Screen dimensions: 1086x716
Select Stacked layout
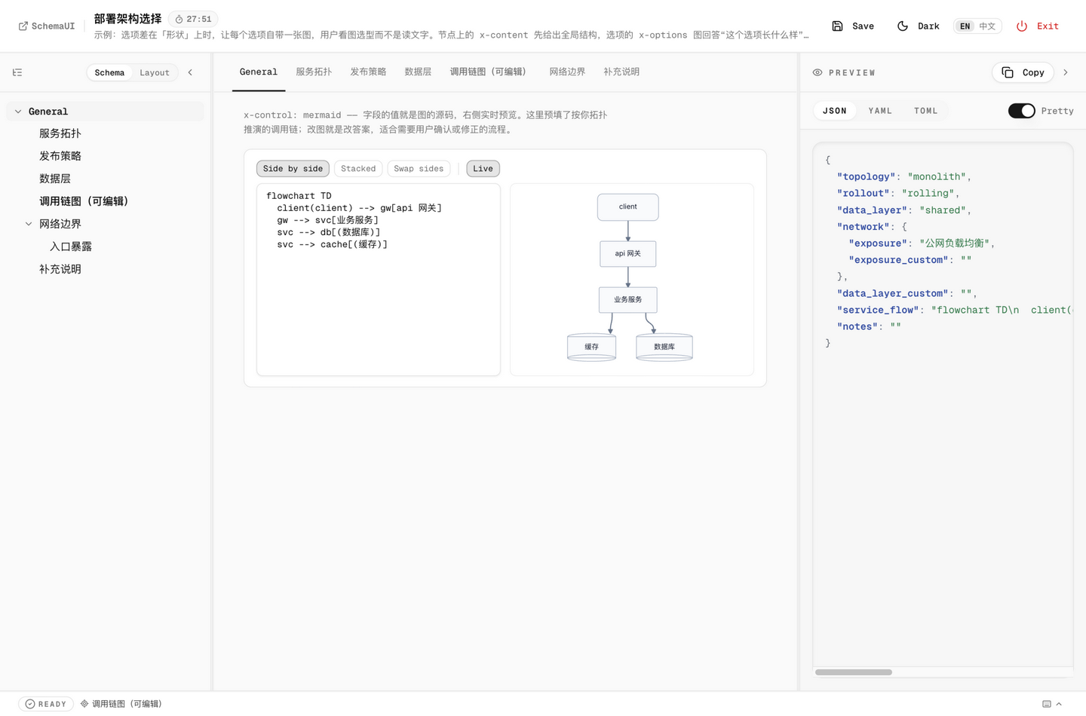(x=358, y=169)
